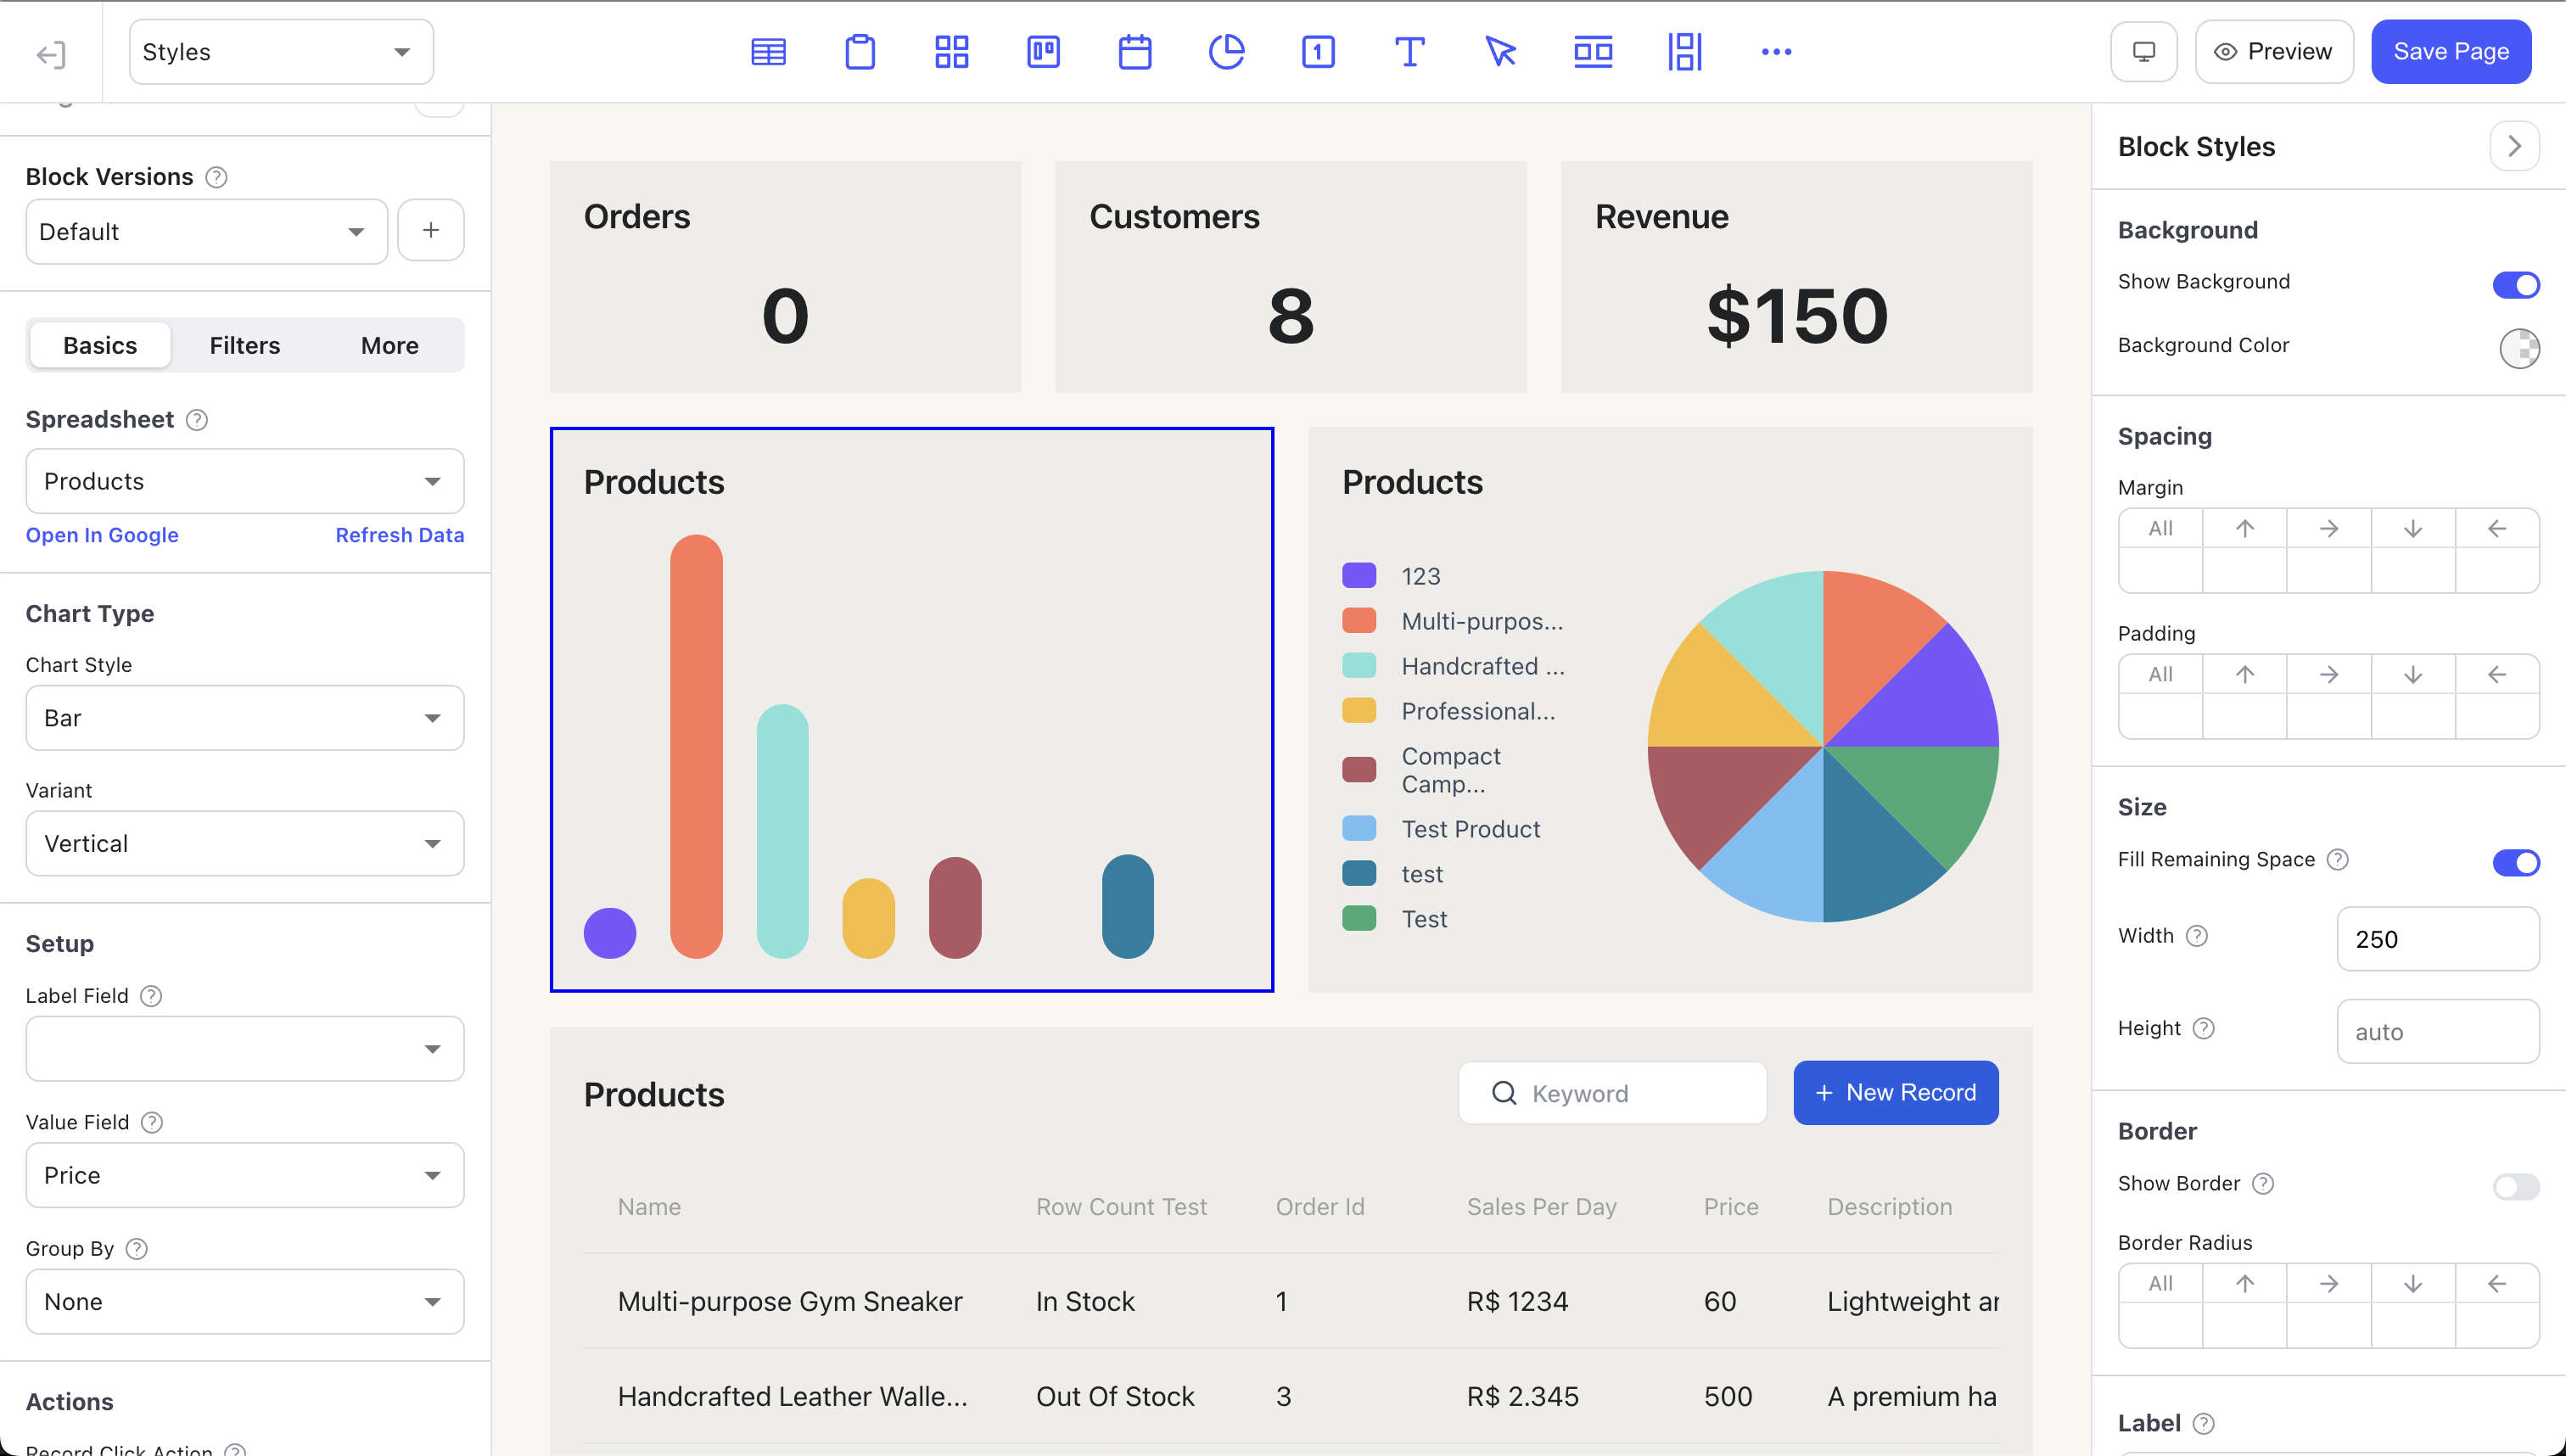Click the text block T icon

point(1409,52)
